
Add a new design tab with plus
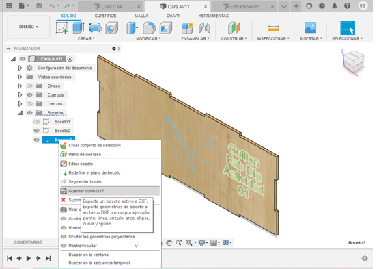click(x=296, y=6)
